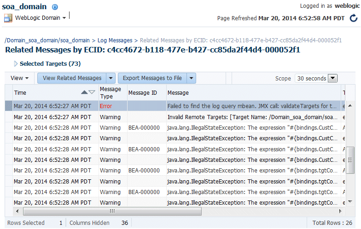Open the Export Messages to File dropdown arrow
Viewport: 361px width, 229px height.
(x=192, y=78)
